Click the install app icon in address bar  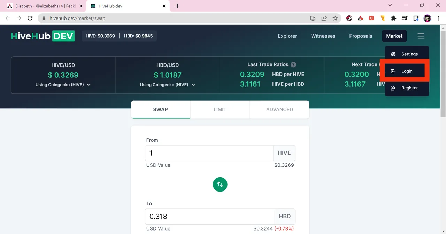(x=313, y=18)
